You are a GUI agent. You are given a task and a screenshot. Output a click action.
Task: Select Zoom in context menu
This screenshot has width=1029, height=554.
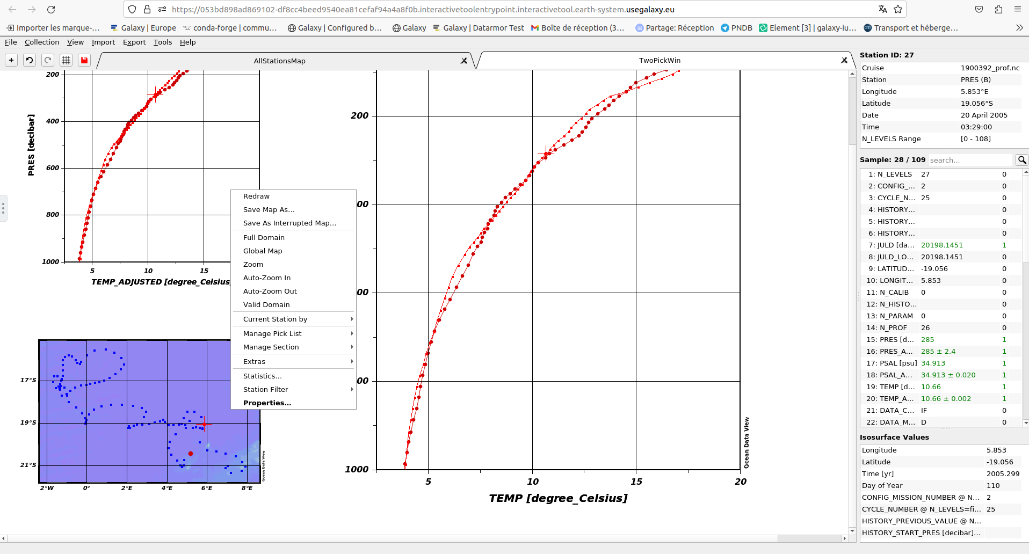[293, 265]
